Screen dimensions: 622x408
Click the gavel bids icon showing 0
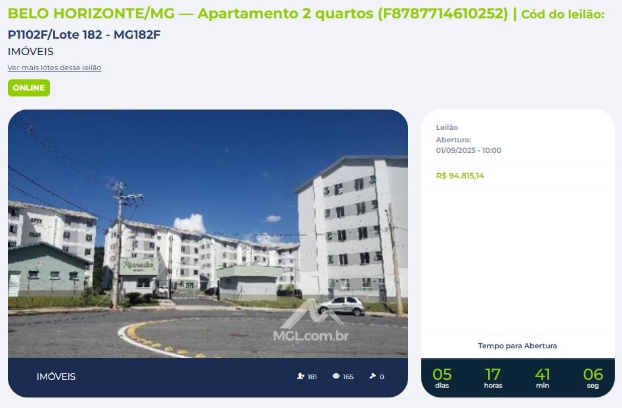pos(373,377)
